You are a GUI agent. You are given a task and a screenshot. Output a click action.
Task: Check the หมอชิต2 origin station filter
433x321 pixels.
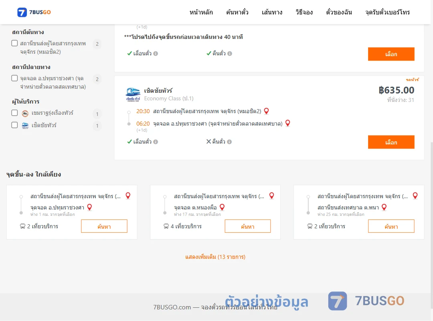[15, 43]
